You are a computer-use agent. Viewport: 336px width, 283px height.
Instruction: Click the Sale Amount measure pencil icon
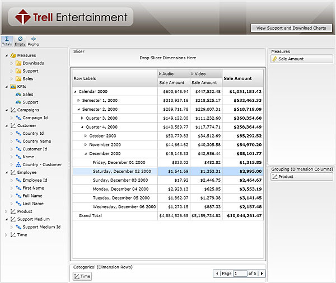click(x=274, y=59)
